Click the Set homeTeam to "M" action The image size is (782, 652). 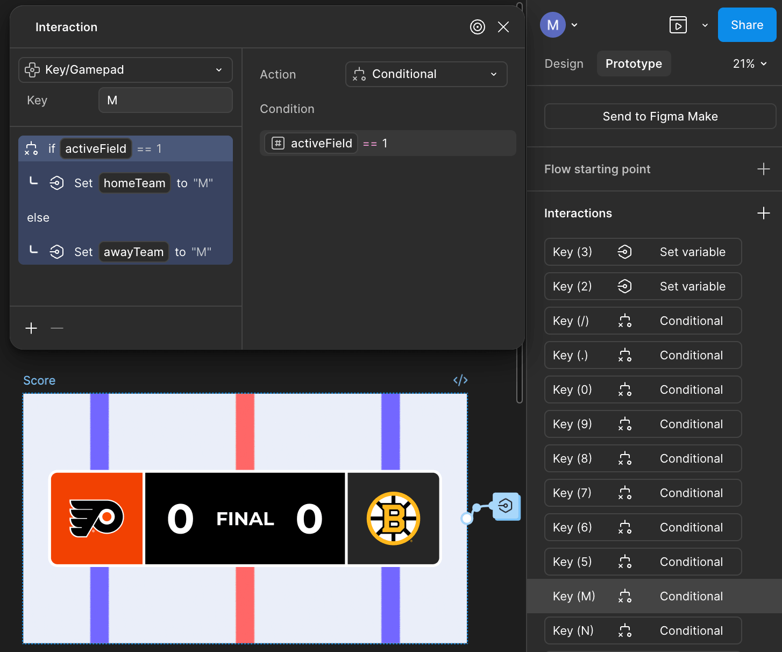[x=125, y=183]
